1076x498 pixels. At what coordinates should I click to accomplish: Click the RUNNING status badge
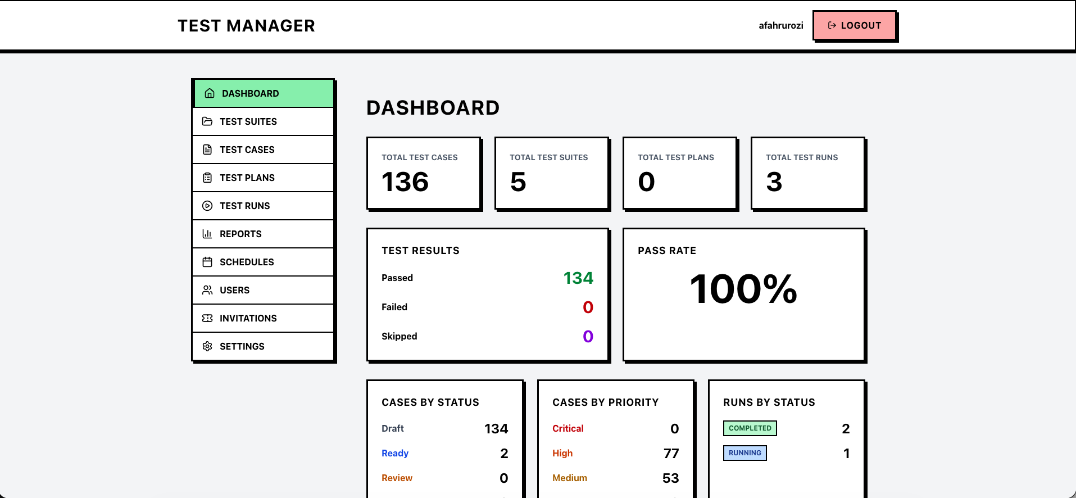(x=745, y=453)
